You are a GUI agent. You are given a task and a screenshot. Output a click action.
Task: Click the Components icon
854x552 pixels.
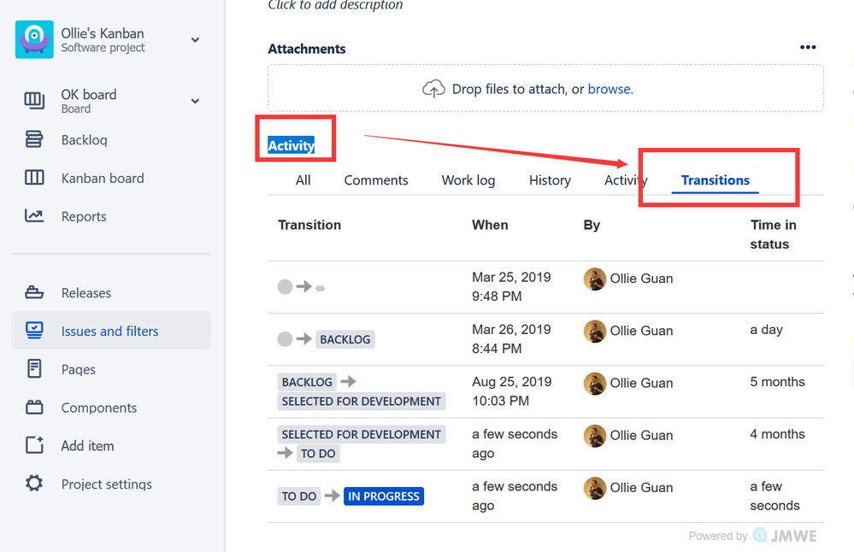[34, 407]
